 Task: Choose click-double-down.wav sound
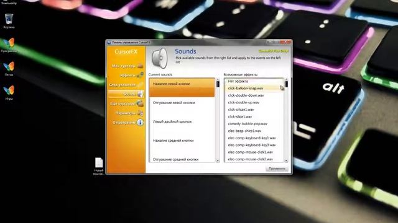tap(254, 95)
